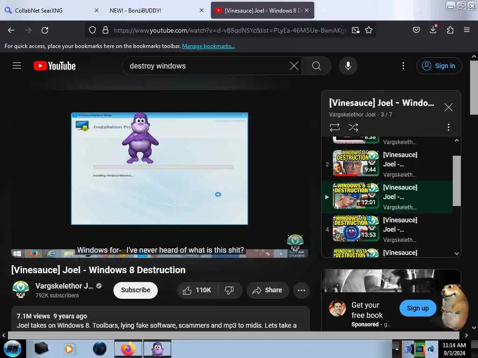Toggle playlist loop

(334, 127)
